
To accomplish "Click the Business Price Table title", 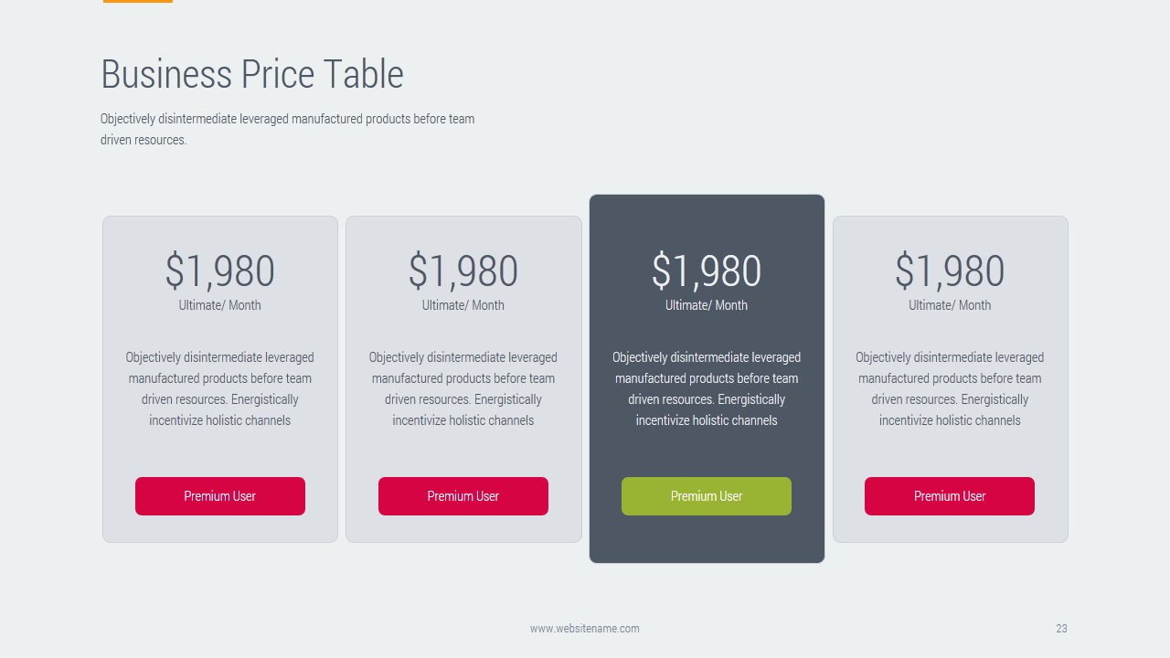I will pos(251,74).
